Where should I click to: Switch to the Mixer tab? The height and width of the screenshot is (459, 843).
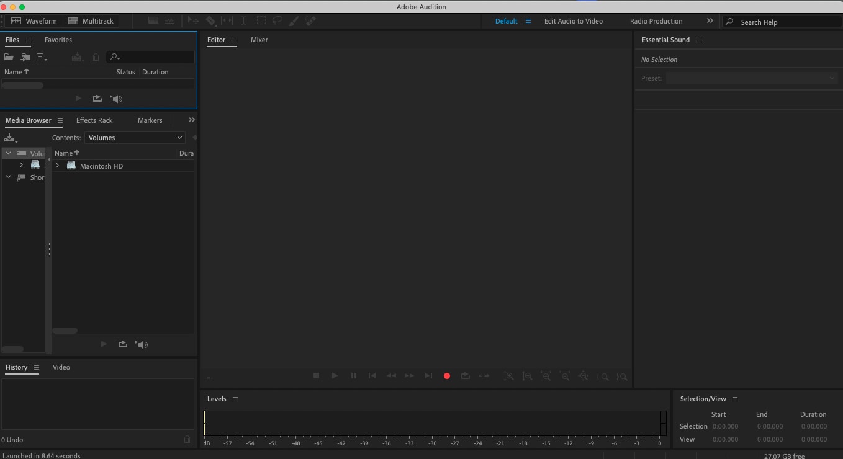pyautogui.click(x=259, y=40)
